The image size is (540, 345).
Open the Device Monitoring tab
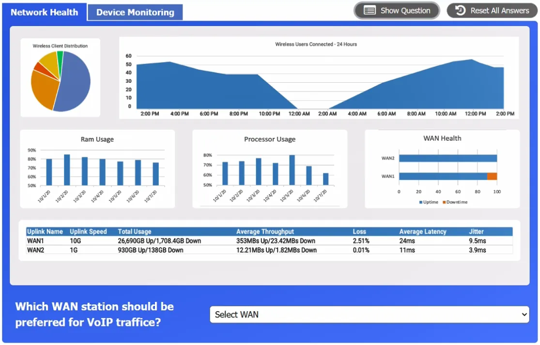pyautogui.click(x=135, y=13)
